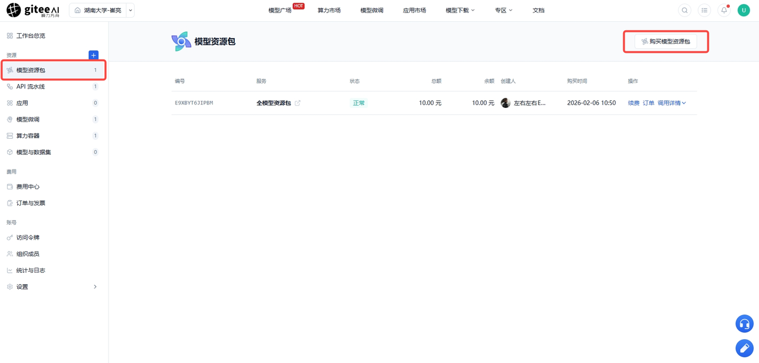Click the home icon beside 湖南大学-崔亮
The image size is (759, 363).
pos(78,10)
